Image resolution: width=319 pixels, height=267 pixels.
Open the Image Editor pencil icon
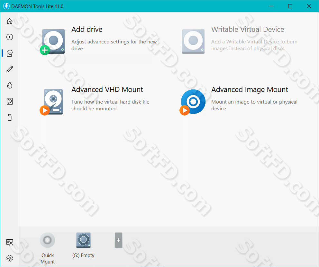10,69
